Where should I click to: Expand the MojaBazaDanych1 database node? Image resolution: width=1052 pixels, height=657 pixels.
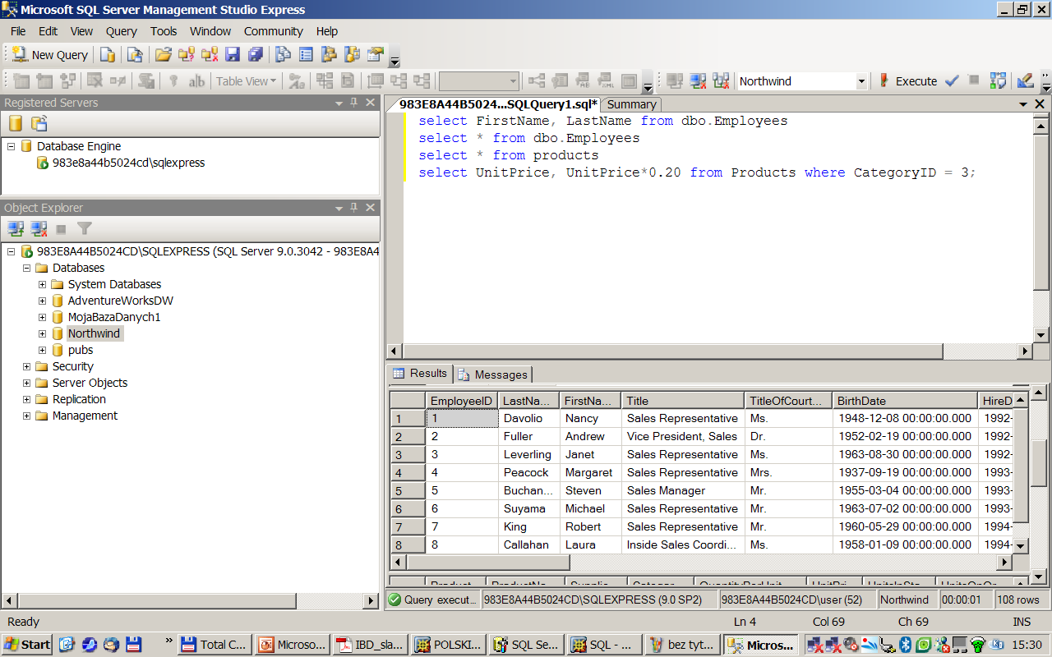click(43, 317)
